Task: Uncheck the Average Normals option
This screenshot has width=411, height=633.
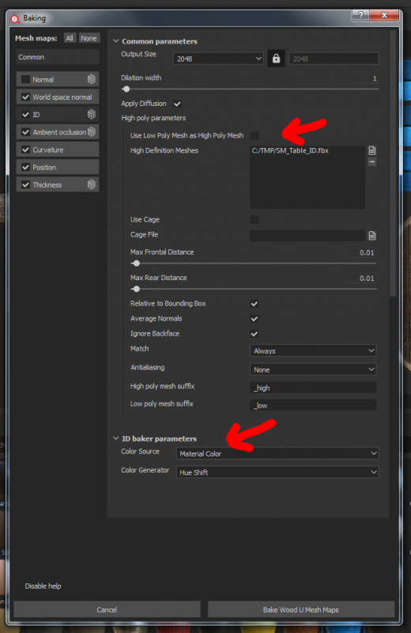Action: tap(254, 319)
